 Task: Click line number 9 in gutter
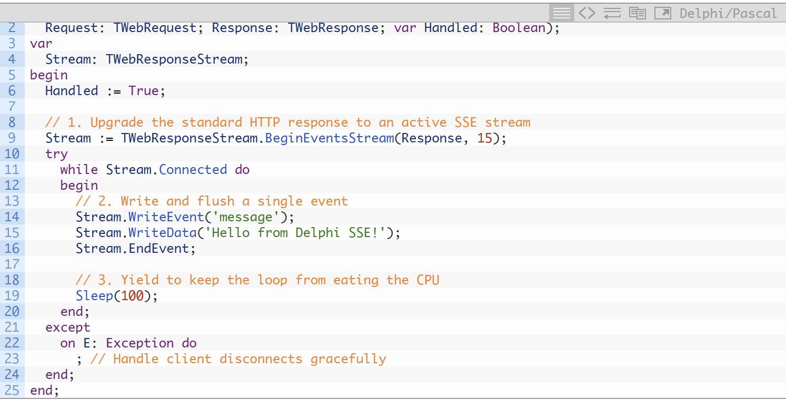tap(12, 138)
